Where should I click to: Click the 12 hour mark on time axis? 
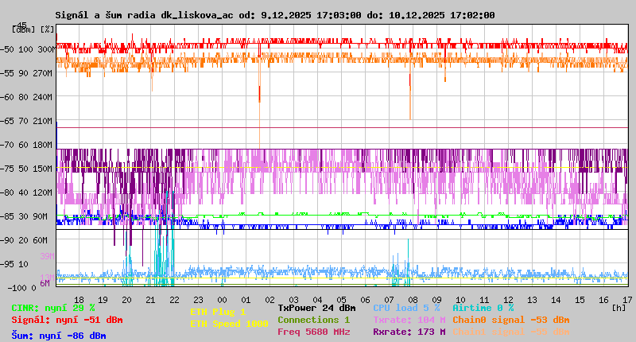click(x=508, y=298)
